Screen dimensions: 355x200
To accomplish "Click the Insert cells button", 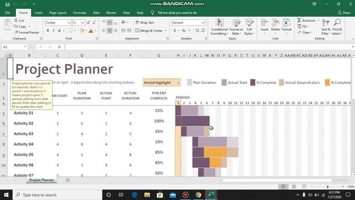I will coord(264,26).
